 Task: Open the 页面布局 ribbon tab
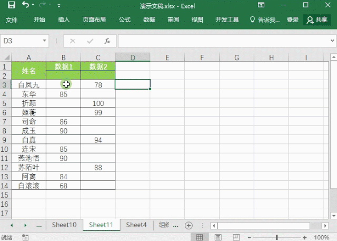pyautogui.click(x=94, y=20)
